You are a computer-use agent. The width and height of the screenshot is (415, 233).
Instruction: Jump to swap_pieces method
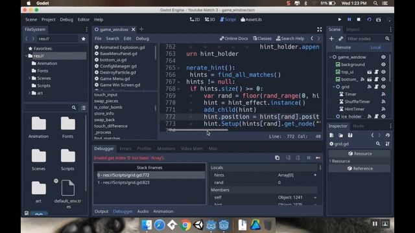click(106, 101)
